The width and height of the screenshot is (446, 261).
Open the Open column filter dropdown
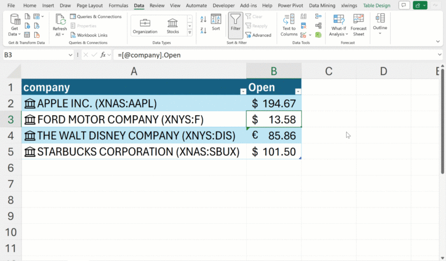coord(298,91)
